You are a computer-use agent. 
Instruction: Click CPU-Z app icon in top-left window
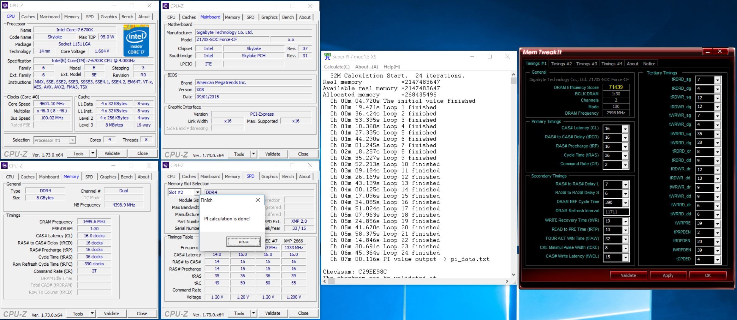pyautogui.click(x=5, y=5)
